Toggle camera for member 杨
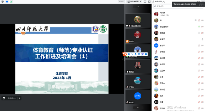Image resolution: width=205 pixels, height=111 pixels. point(202,20)
